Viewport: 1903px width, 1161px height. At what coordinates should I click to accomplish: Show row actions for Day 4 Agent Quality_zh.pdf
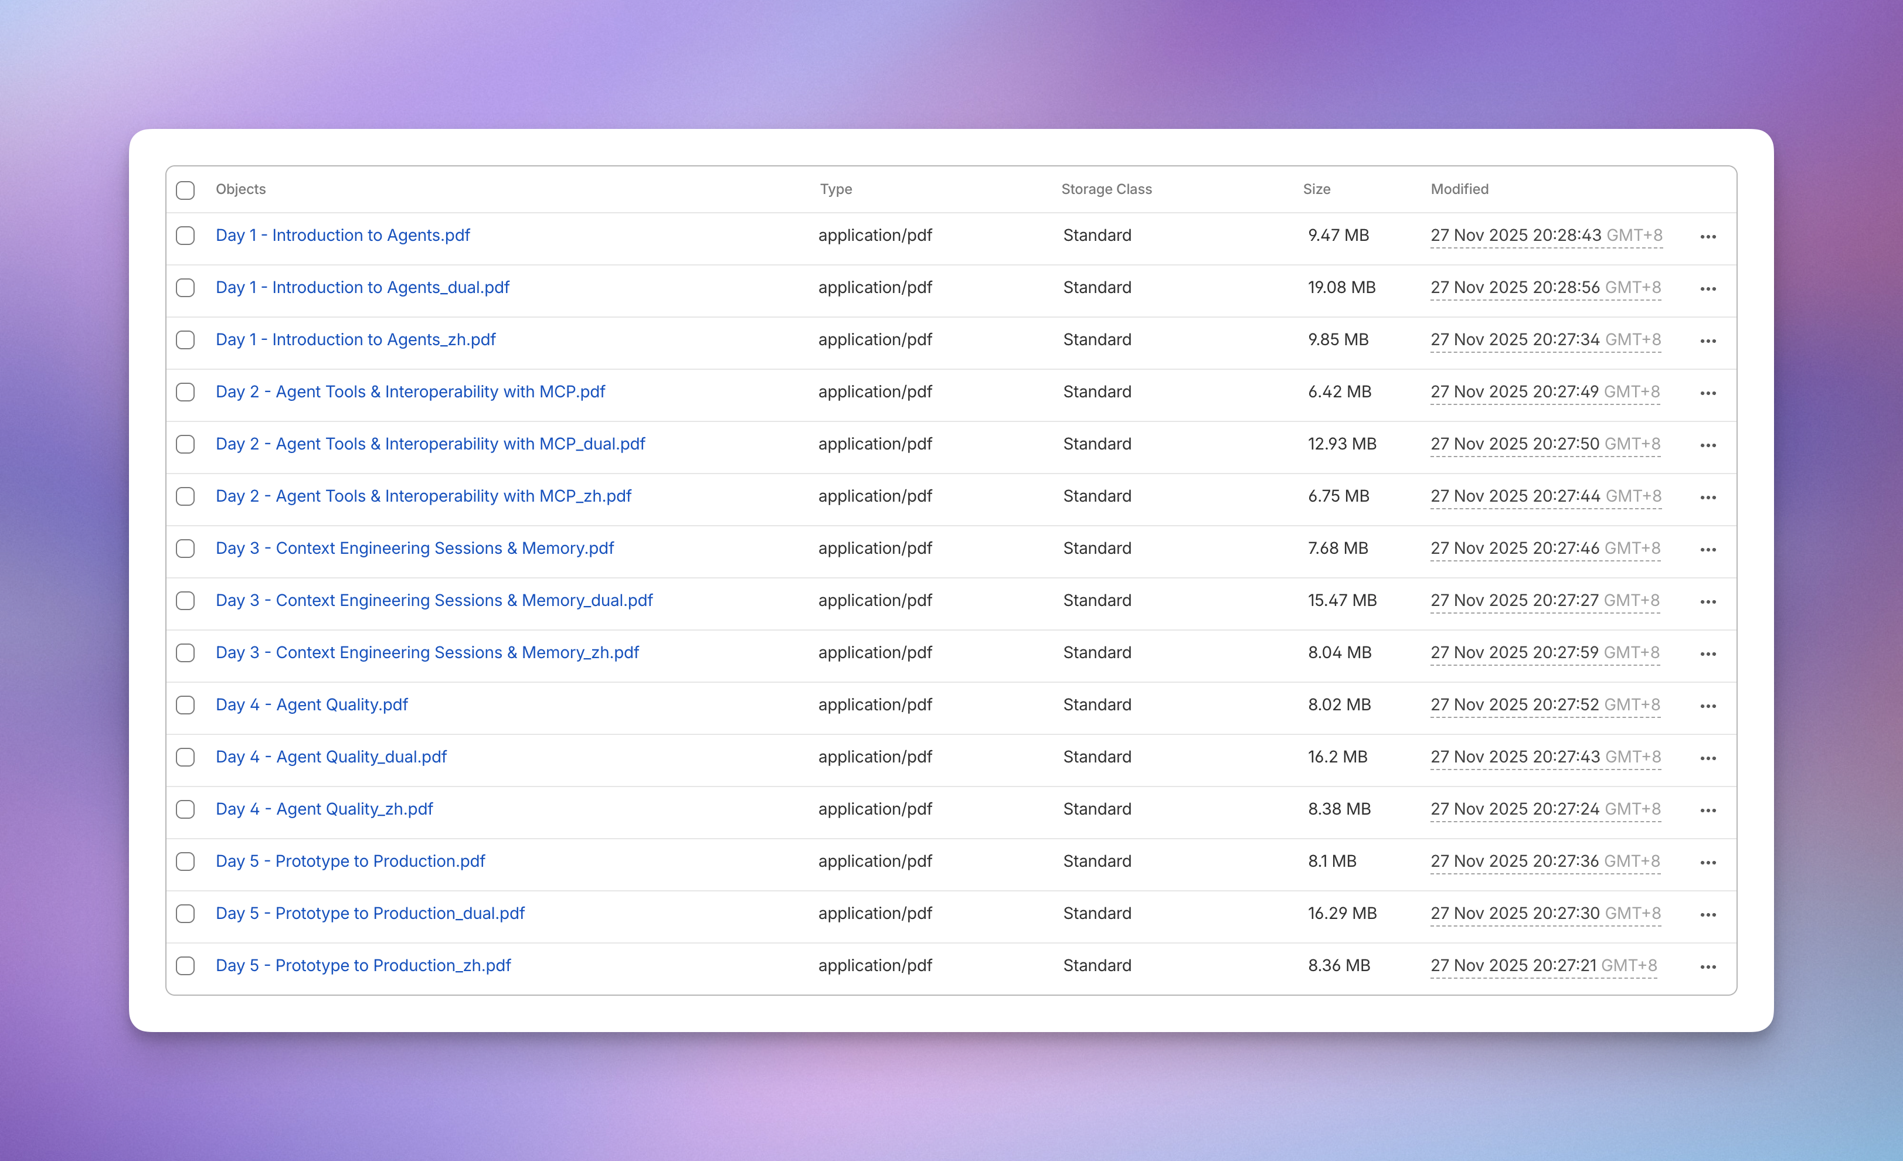(x=1708, y=811)
